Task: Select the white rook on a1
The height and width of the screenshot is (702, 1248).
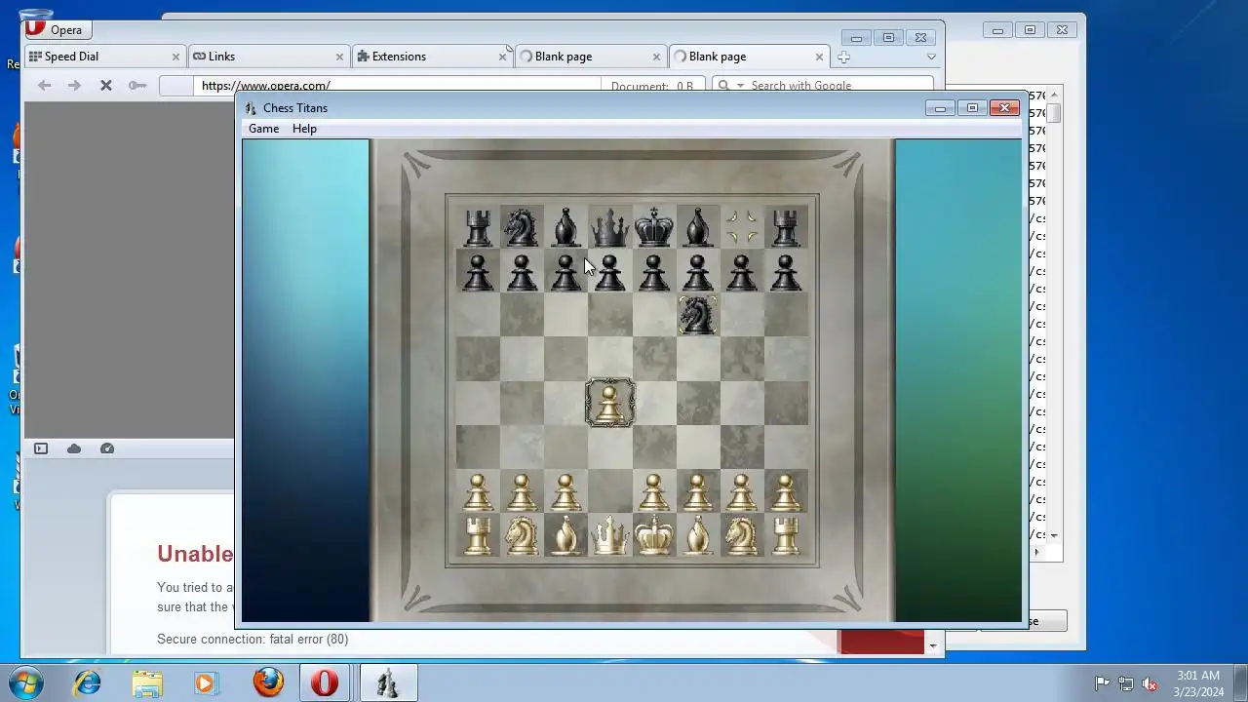Action: pyautogui.click(x=478, y=536)
